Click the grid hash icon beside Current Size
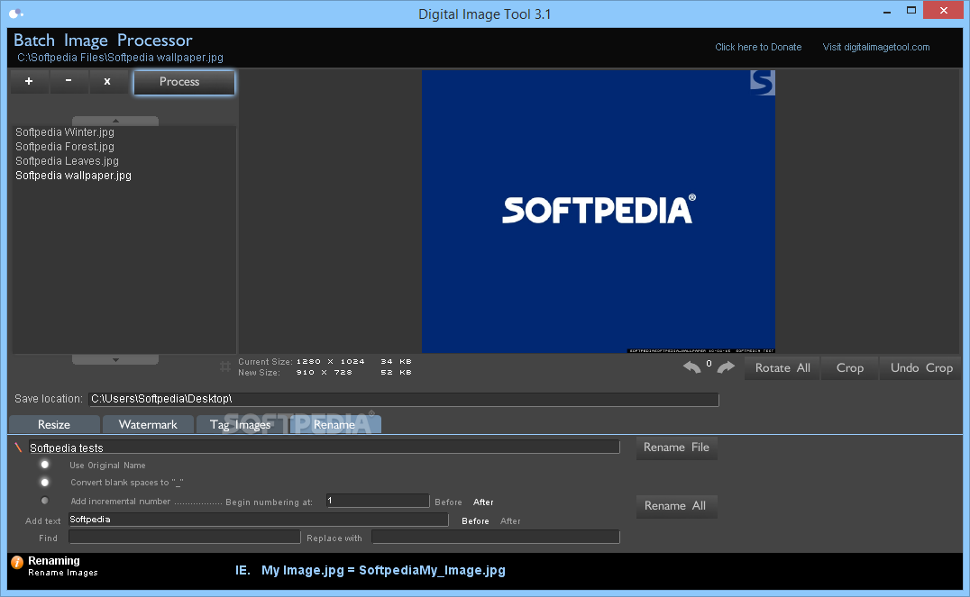The image size is (970, 597). [x=225, y=367]
